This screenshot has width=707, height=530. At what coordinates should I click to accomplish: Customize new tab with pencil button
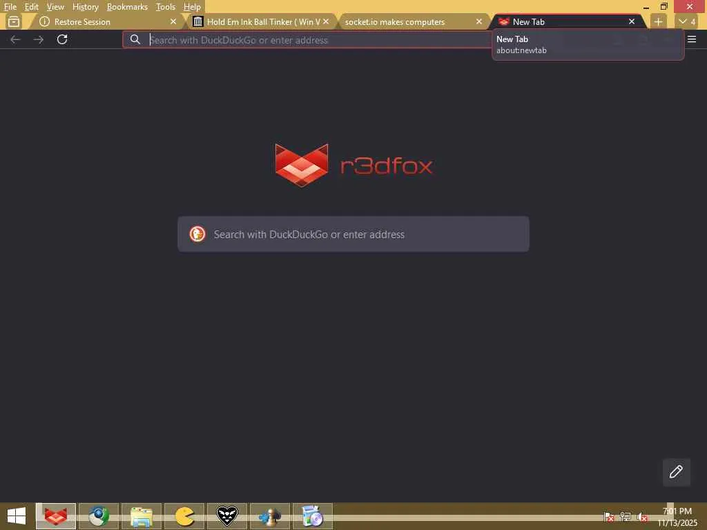[676, 472]
